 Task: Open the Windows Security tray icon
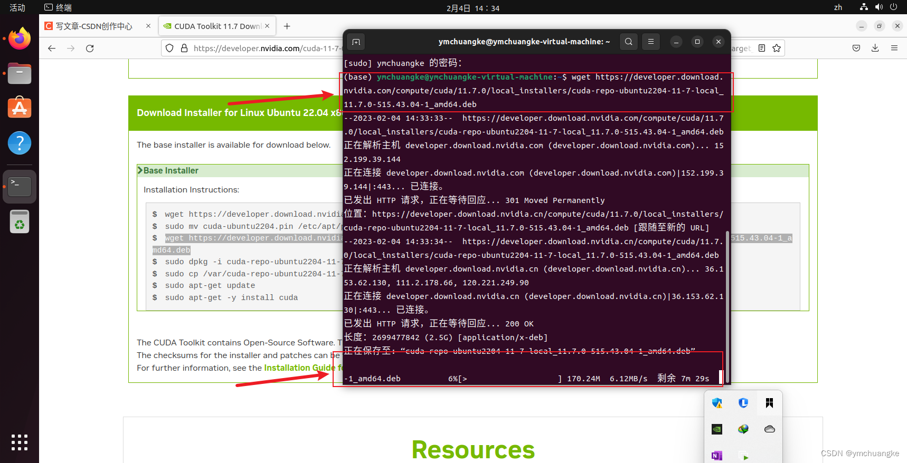[x=717, y=403]
